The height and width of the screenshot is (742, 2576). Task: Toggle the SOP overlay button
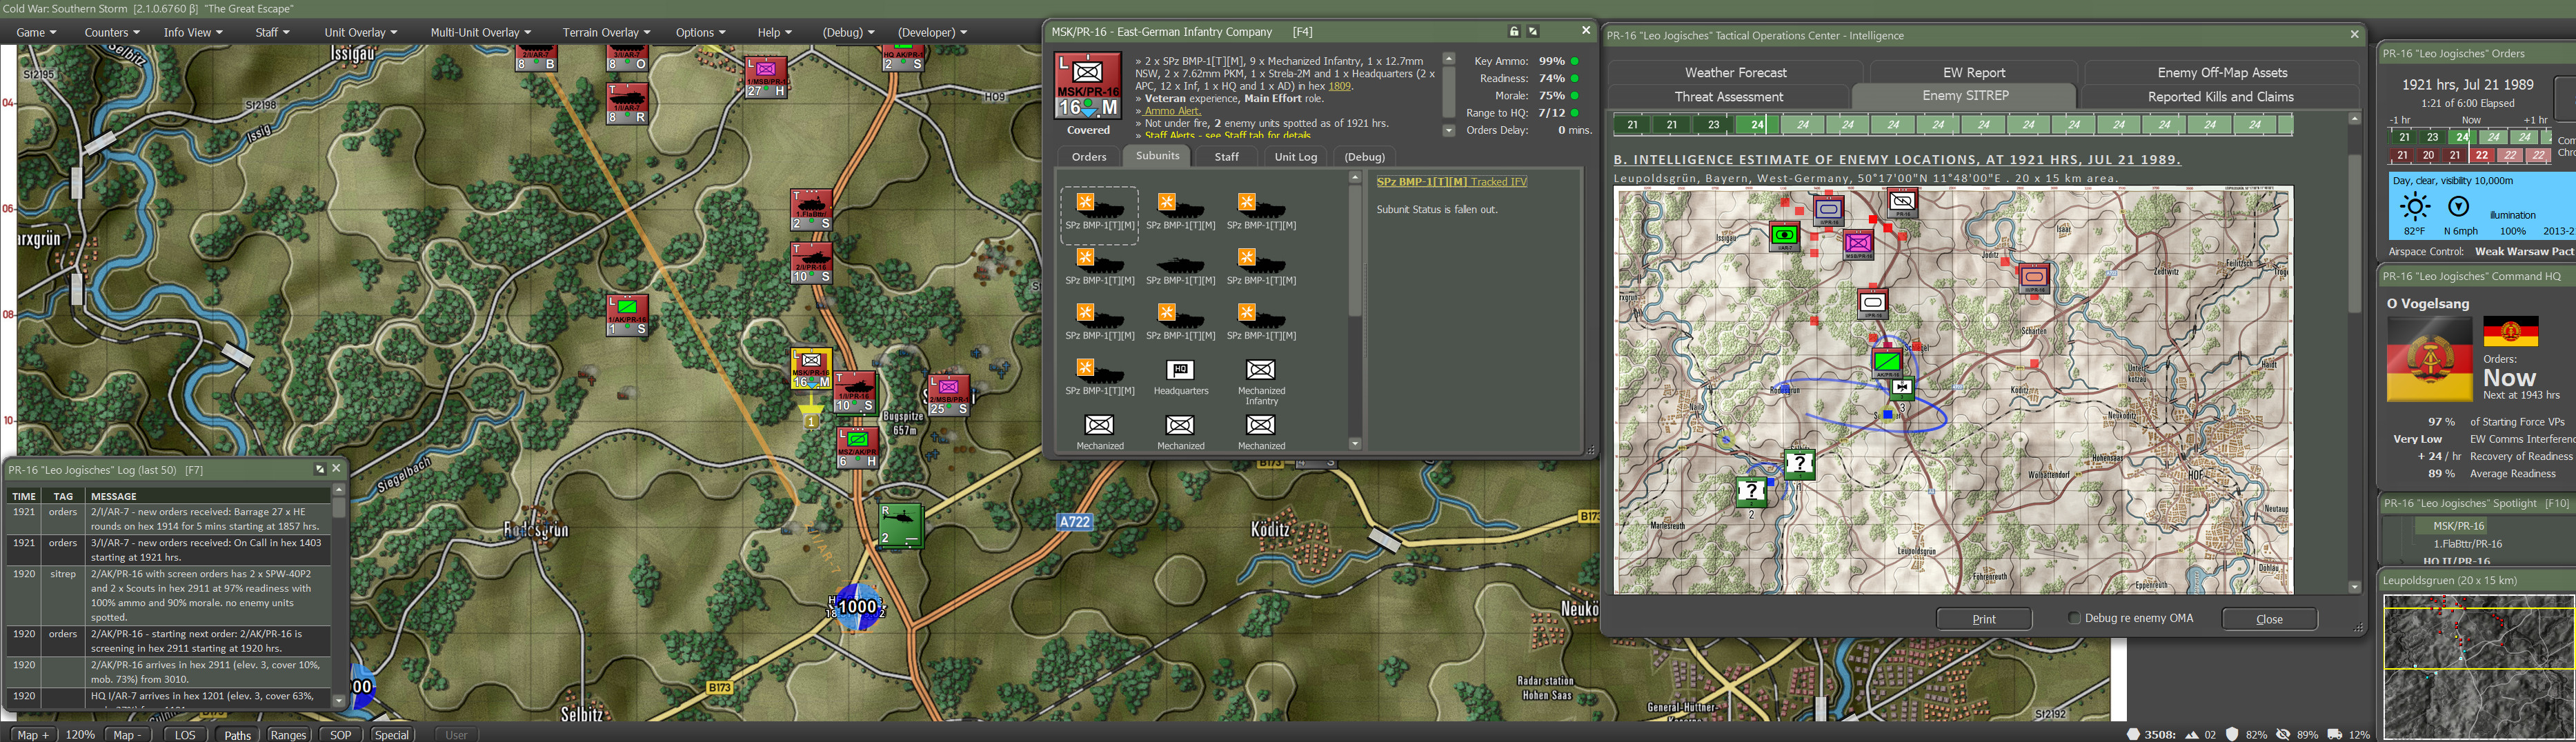[341, 734]
